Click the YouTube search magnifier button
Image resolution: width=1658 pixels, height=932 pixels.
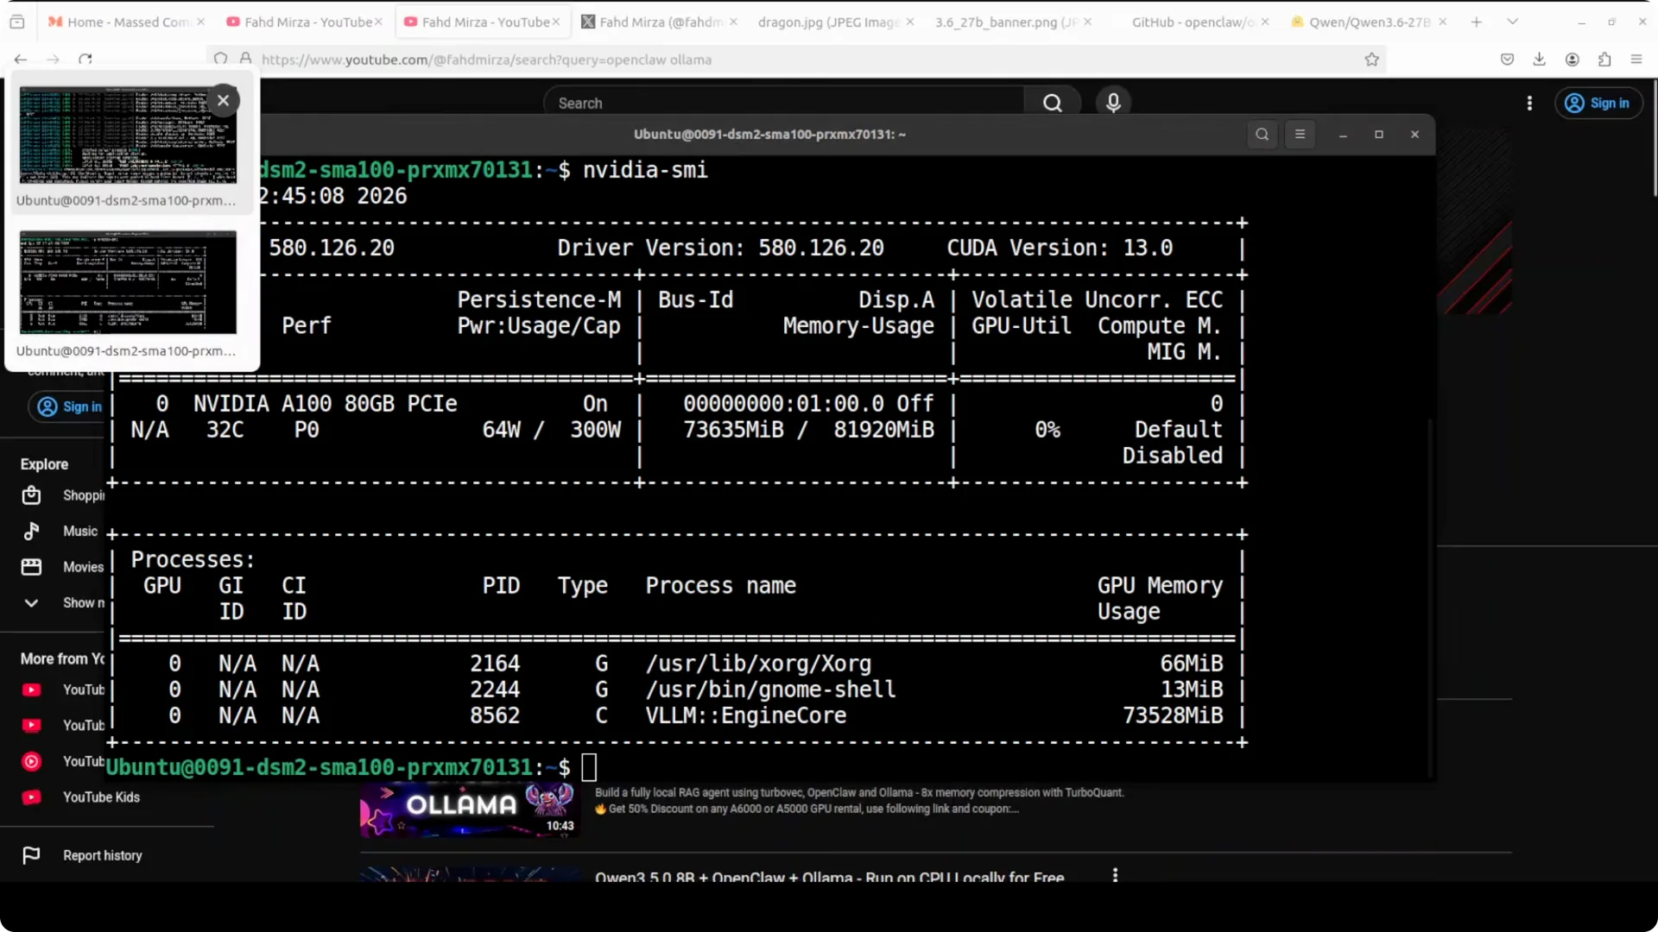tap(1053, 103)
